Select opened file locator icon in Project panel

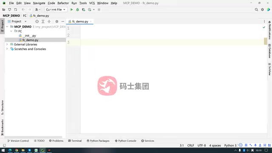tap(37, 22)
